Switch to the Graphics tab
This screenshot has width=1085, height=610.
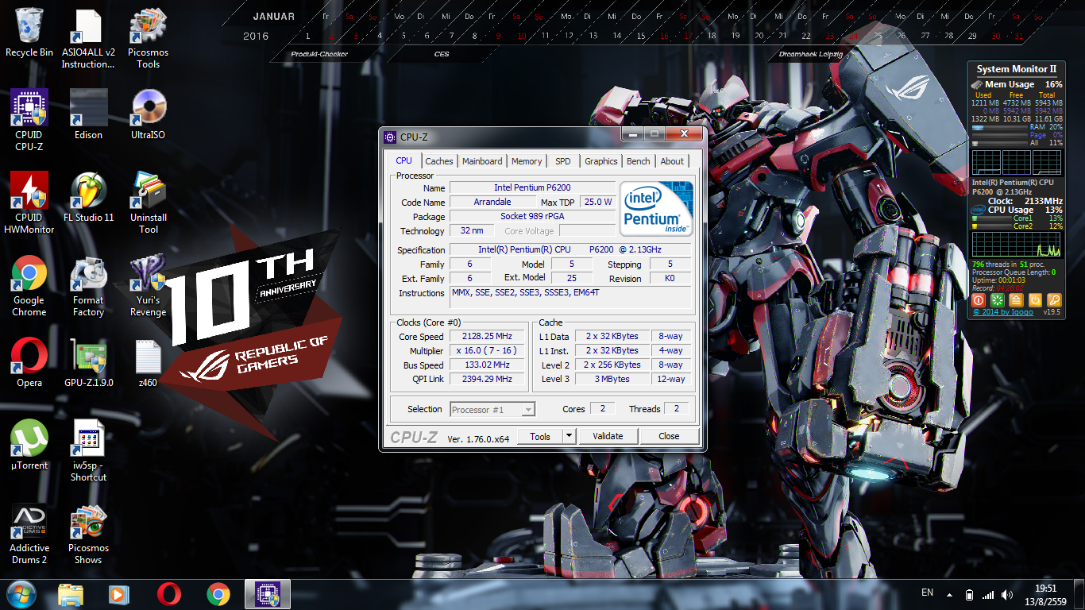[601, 161]
